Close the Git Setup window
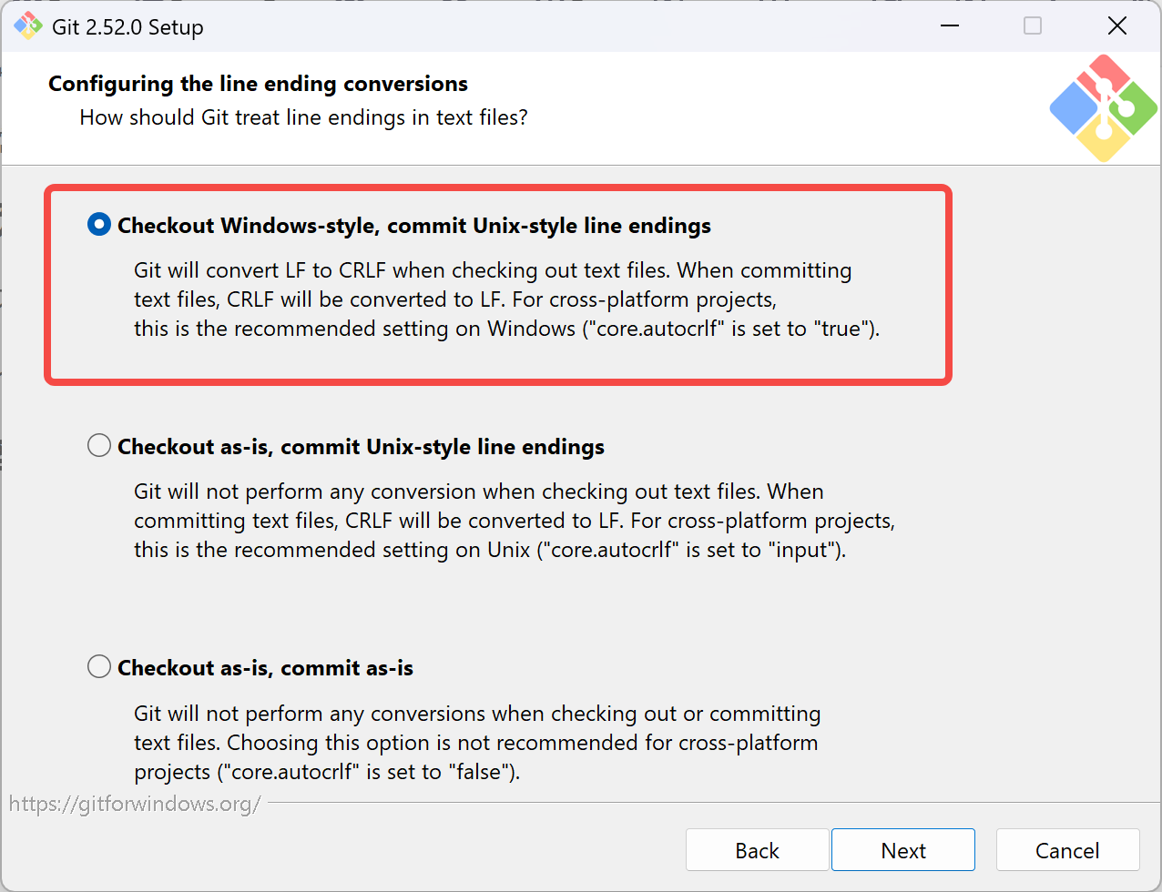Image resolution: width=1162 pixels, height=892 pixels. coord(1117,25)
